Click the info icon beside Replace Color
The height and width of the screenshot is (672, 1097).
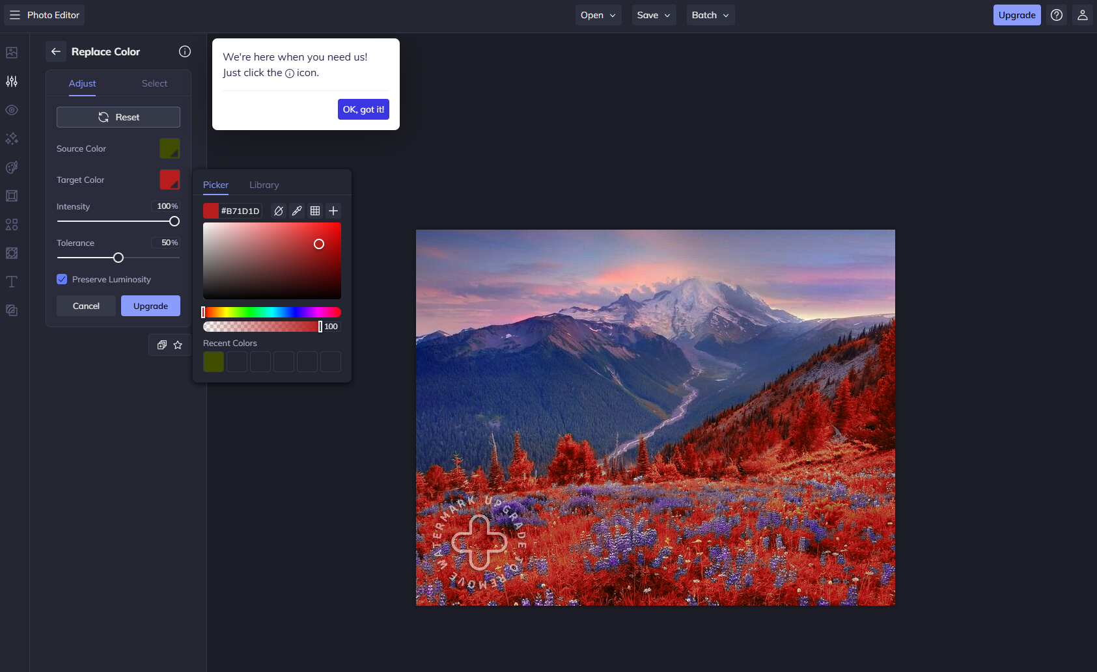tap(185, 51)
